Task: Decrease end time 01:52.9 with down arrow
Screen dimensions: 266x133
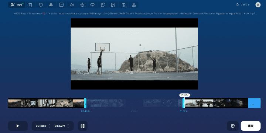Action: 68,127
